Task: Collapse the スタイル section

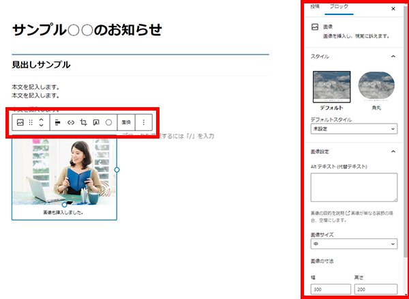Action: [x=393, y=56]
